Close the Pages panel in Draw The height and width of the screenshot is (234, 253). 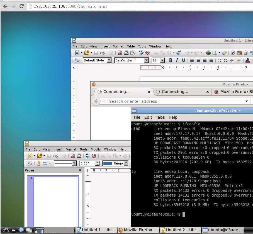click(x=80, y=170)
